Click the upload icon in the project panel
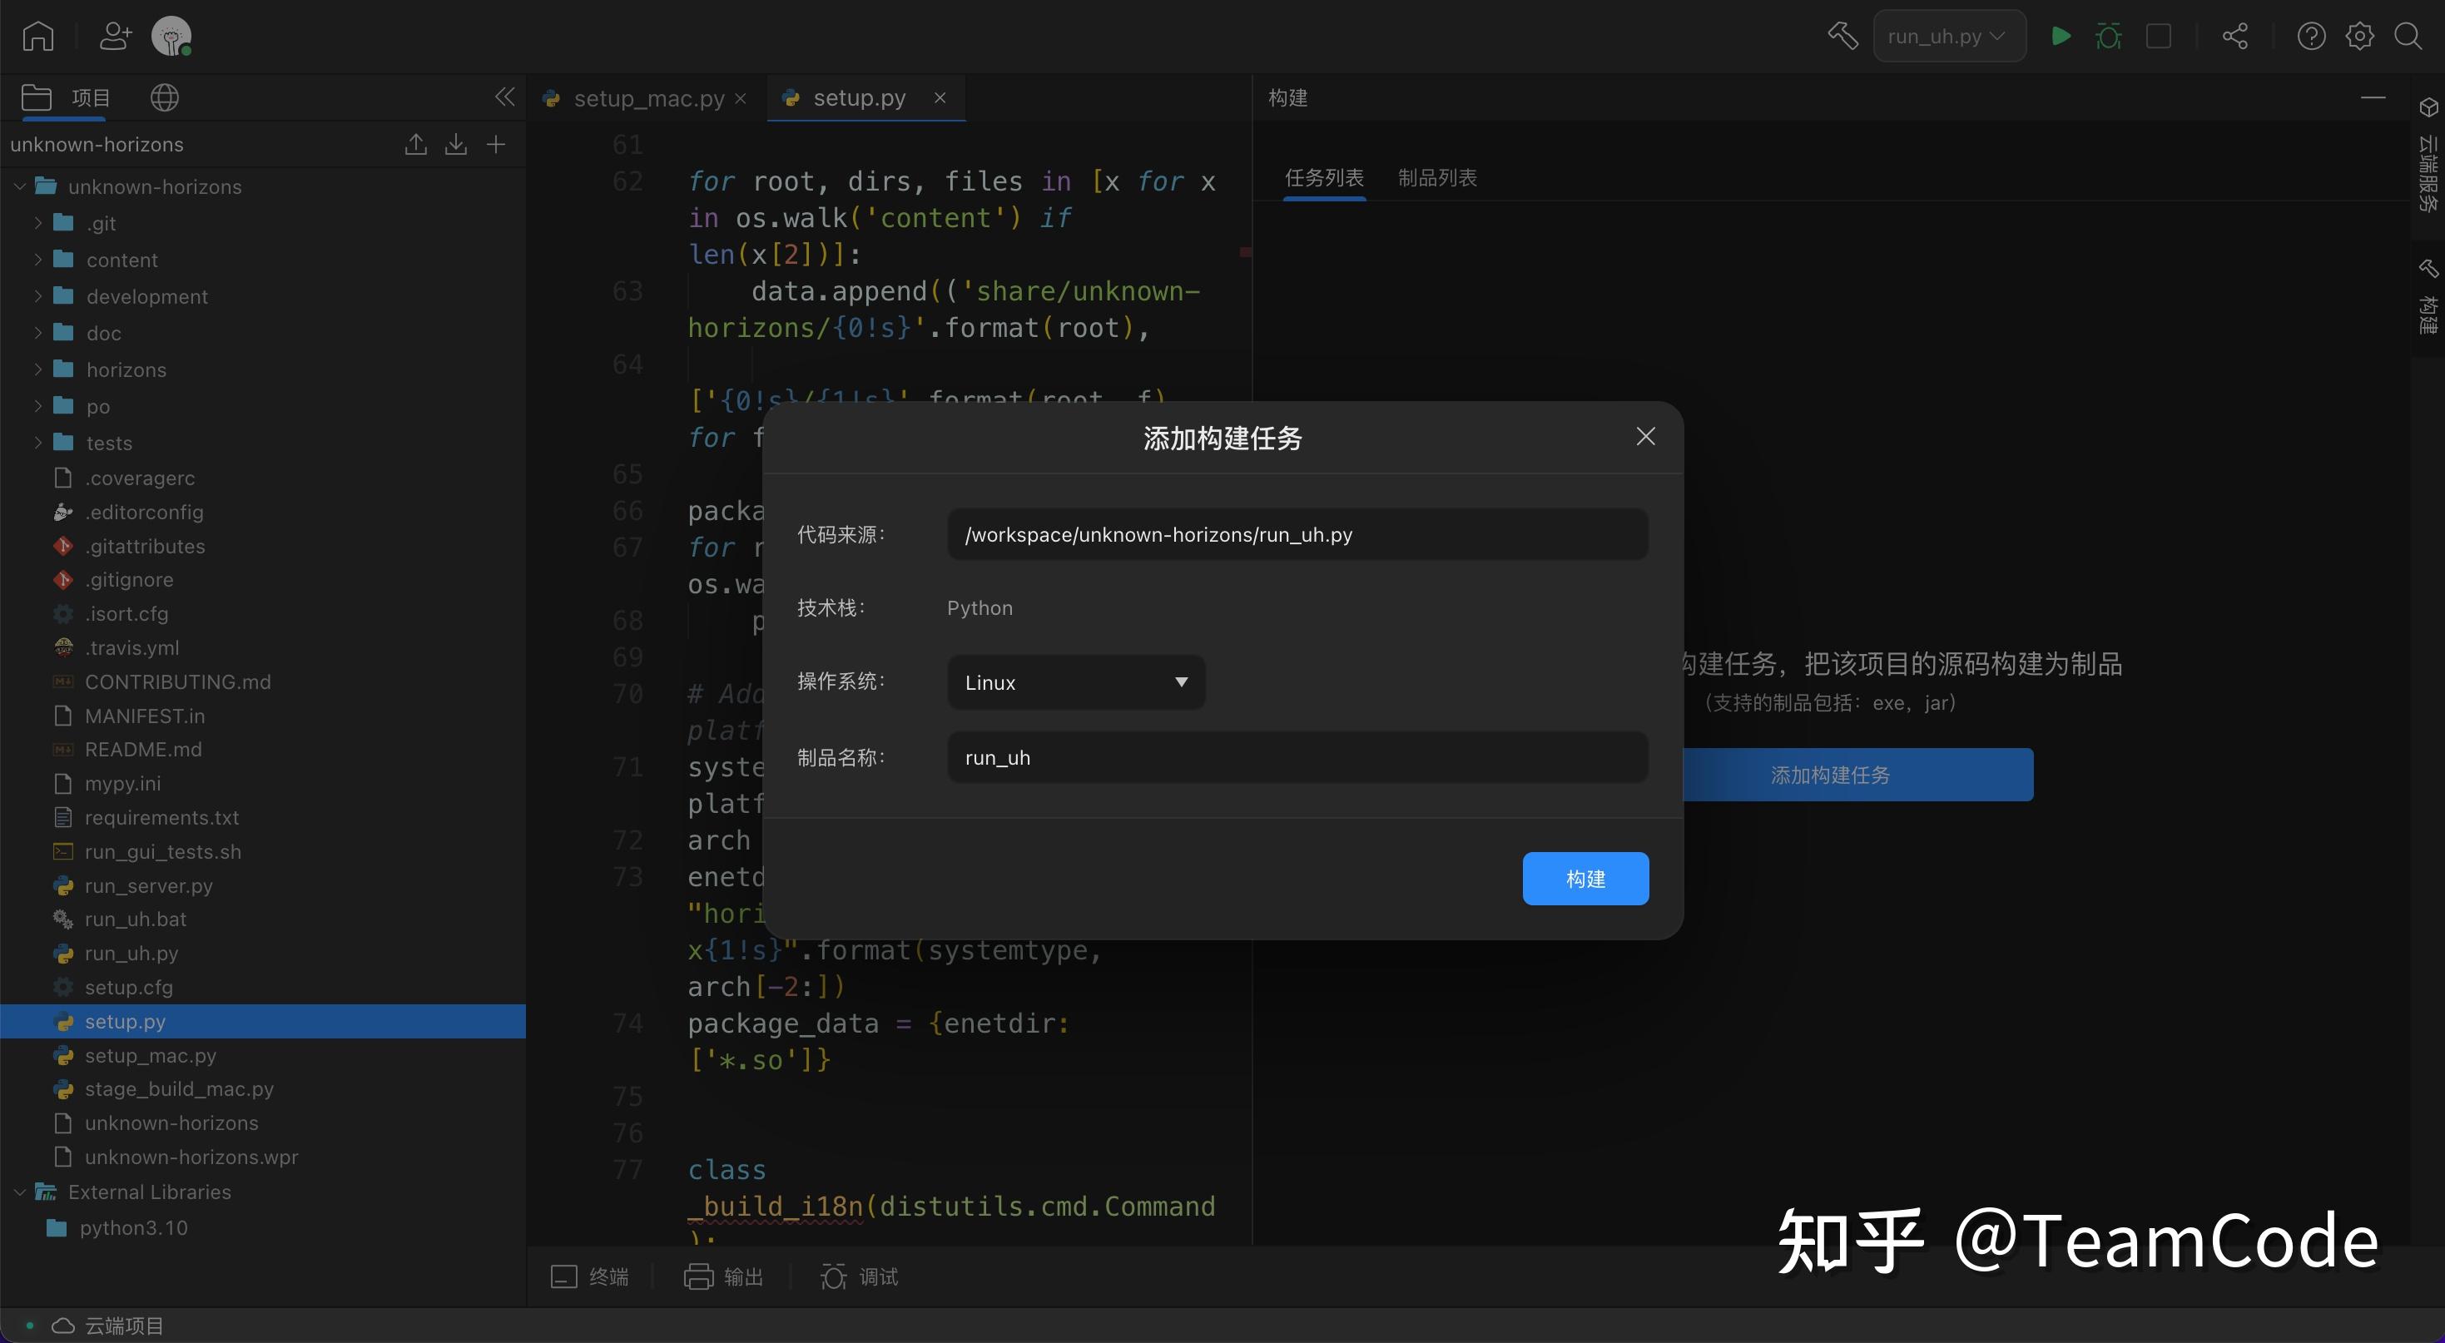 pos(414,144)
